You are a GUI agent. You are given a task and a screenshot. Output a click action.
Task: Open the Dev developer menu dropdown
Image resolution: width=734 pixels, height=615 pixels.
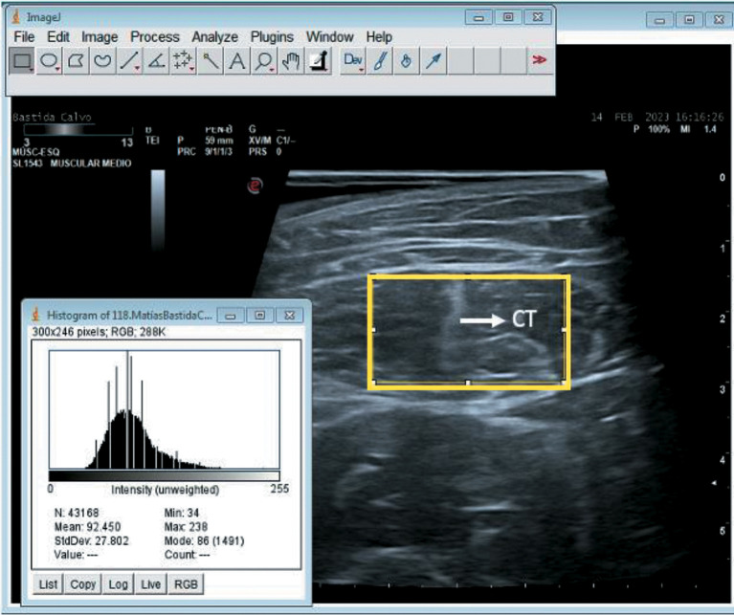pos(354,61)
